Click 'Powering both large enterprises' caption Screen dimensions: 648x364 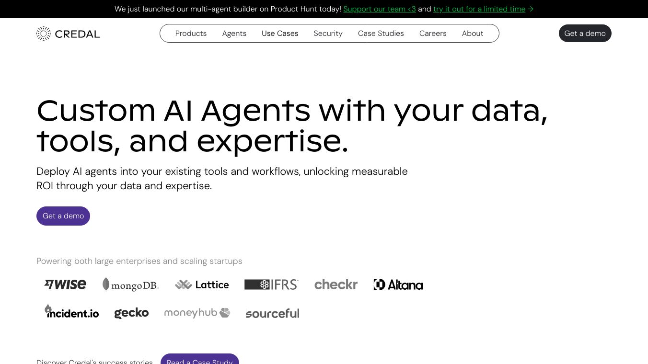pyautogui.click(x=139, y=261)
